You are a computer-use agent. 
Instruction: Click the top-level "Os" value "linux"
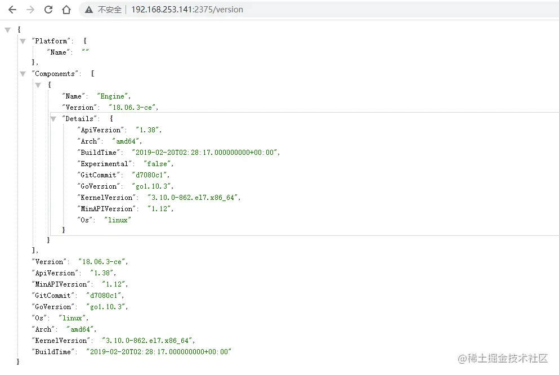coord(73,318)
